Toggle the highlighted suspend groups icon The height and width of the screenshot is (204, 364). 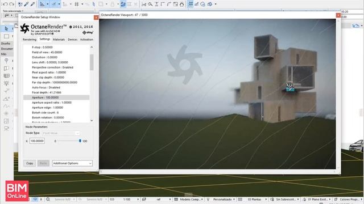coord(191,4)
